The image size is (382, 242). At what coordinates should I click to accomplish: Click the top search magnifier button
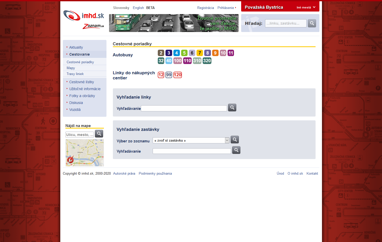(x=312, y=23)
